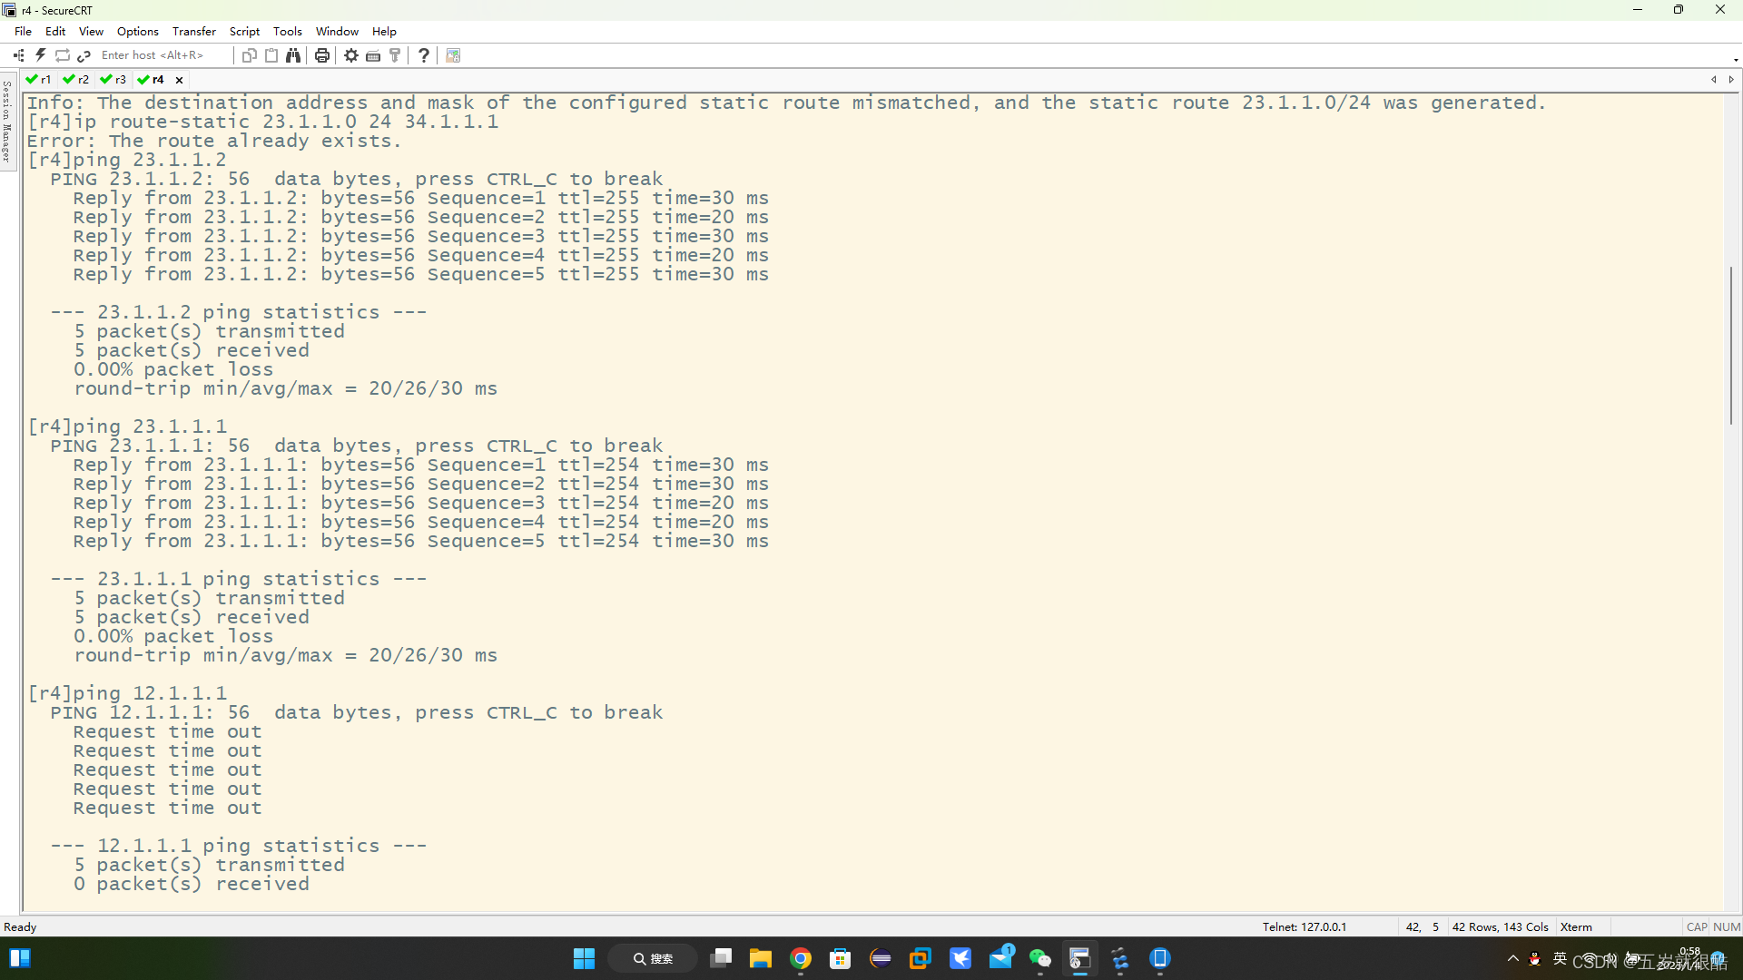Click the Quick Connect lightning icon
The height and width of the screenshot is (980, 1743).
pyautogui.click(x=41, y=55)
